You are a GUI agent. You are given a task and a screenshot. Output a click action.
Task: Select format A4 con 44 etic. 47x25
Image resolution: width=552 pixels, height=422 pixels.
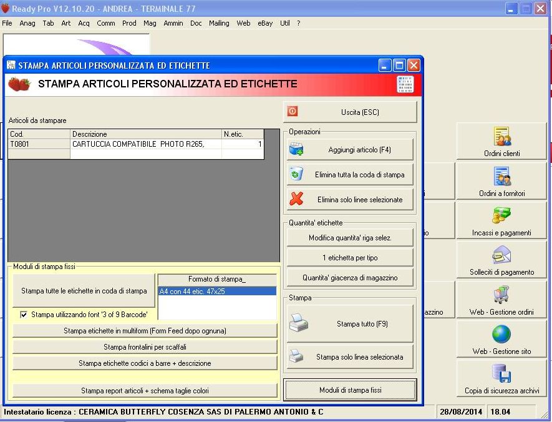tap(217, 292)
